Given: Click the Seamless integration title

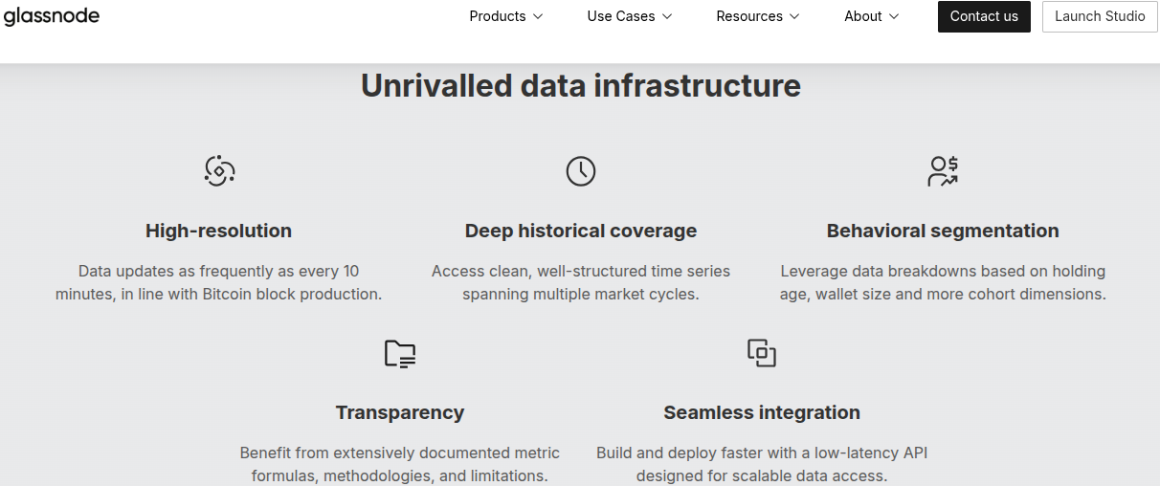Looking at the screenshot, I should point(762,412).
